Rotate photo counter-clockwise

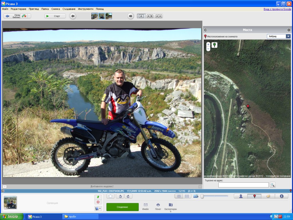[120, 196]
